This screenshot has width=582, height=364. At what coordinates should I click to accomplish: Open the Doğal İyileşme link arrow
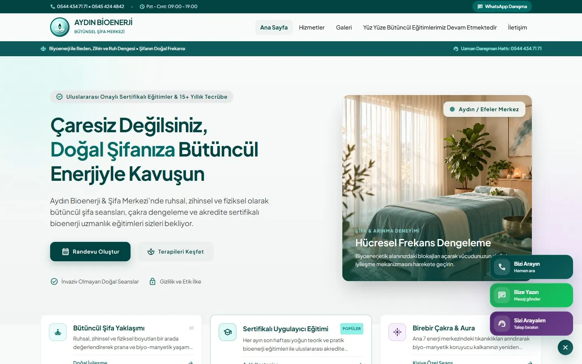(191, 363)
